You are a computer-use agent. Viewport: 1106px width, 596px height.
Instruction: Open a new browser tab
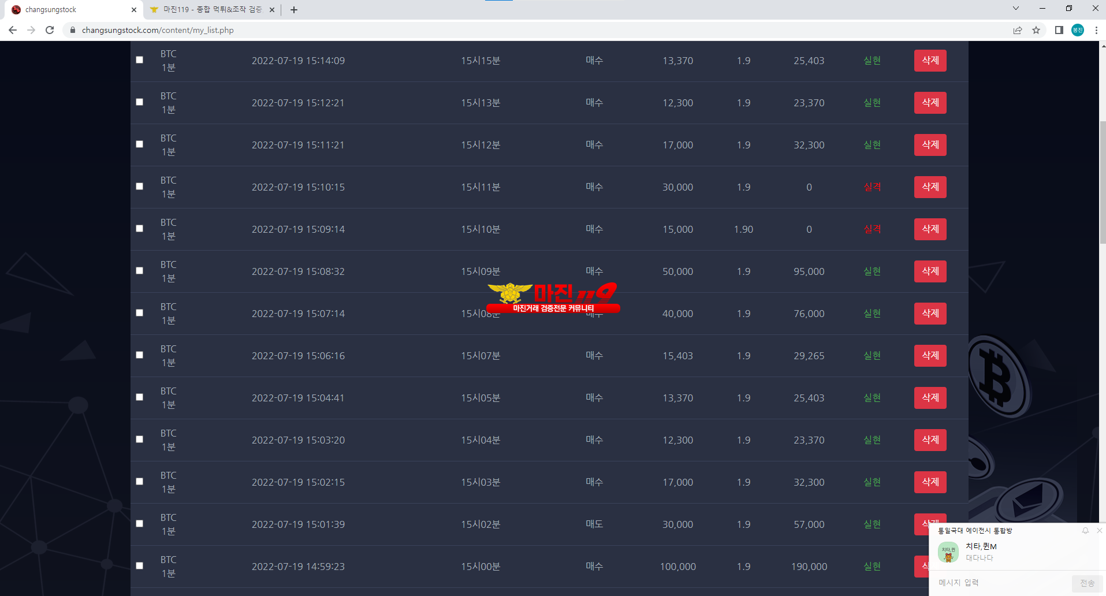click(x=294, y=10)
